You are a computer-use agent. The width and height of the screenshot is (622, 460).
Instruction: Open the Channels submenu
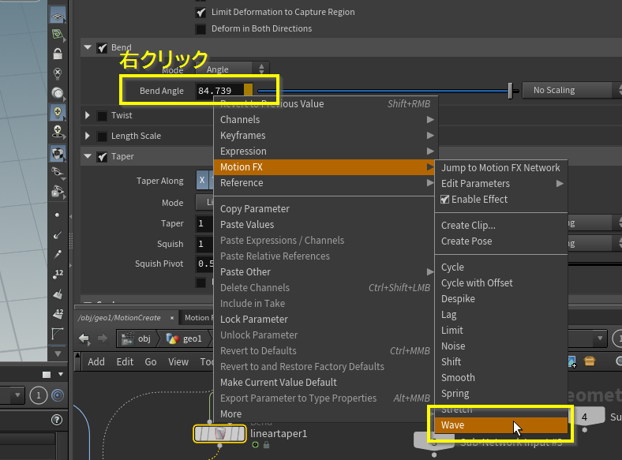[326, 119]
